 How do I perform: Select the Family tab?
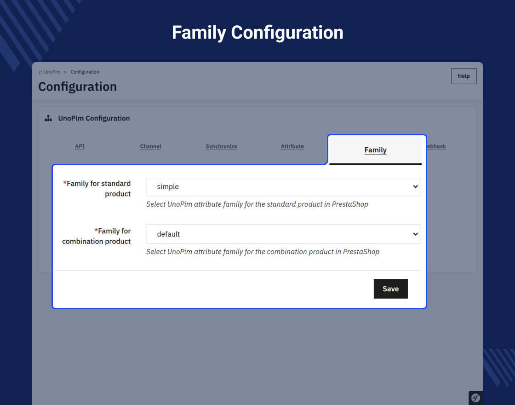[375, 150]
